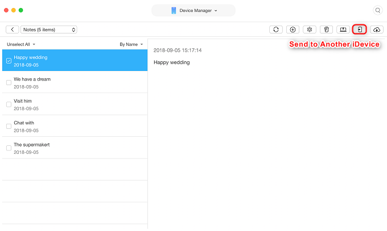This screenshot has height=231, width=387.
Task: Expand the Unselect All dropdown
Action: coord(21,44)
